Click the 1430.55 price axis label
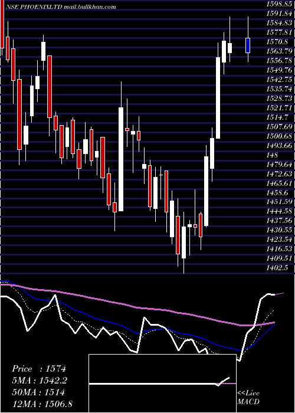This screenshot has width=295, height=413. pos(280,231)
